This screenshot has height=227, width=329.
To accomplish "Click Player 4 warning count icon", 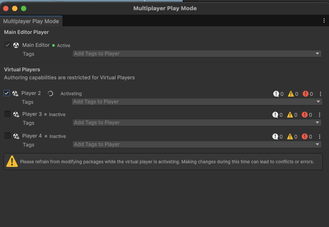I will (x=290, y=137).
